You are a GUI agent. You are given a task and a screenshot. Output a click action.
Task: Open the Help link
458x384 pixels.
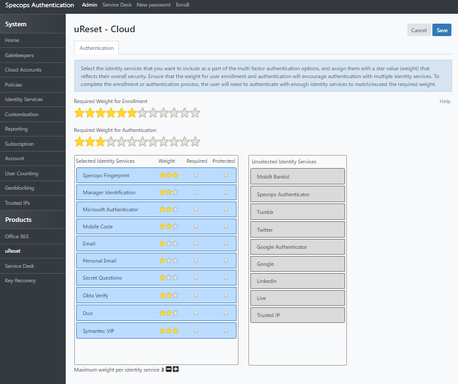point(445,101)
